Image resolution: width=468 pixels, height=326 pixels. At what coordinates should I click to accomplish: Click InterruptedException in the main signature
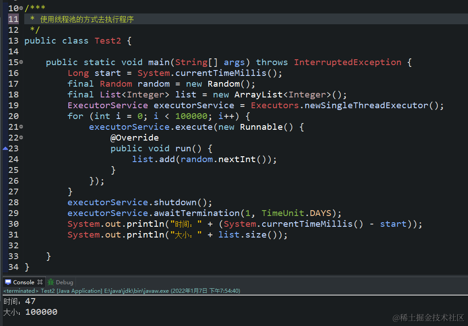pos(348,62)
